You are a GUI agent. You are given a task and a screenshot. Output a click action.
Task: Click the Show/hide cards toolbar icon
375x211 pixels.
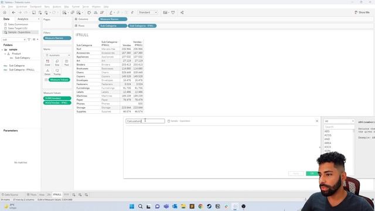(165, 12)
